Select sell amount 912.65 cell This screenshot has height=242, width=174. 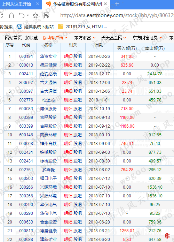click(x=155, y=135)
